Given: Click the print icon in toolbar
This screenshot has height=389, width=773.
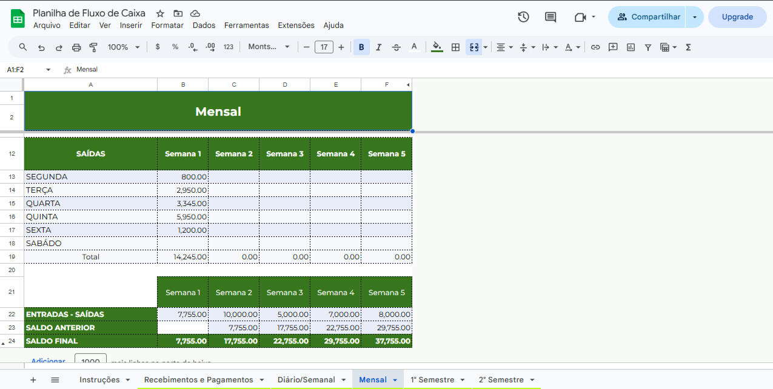Looking at the screenshot, I should (x=76, y=47).
